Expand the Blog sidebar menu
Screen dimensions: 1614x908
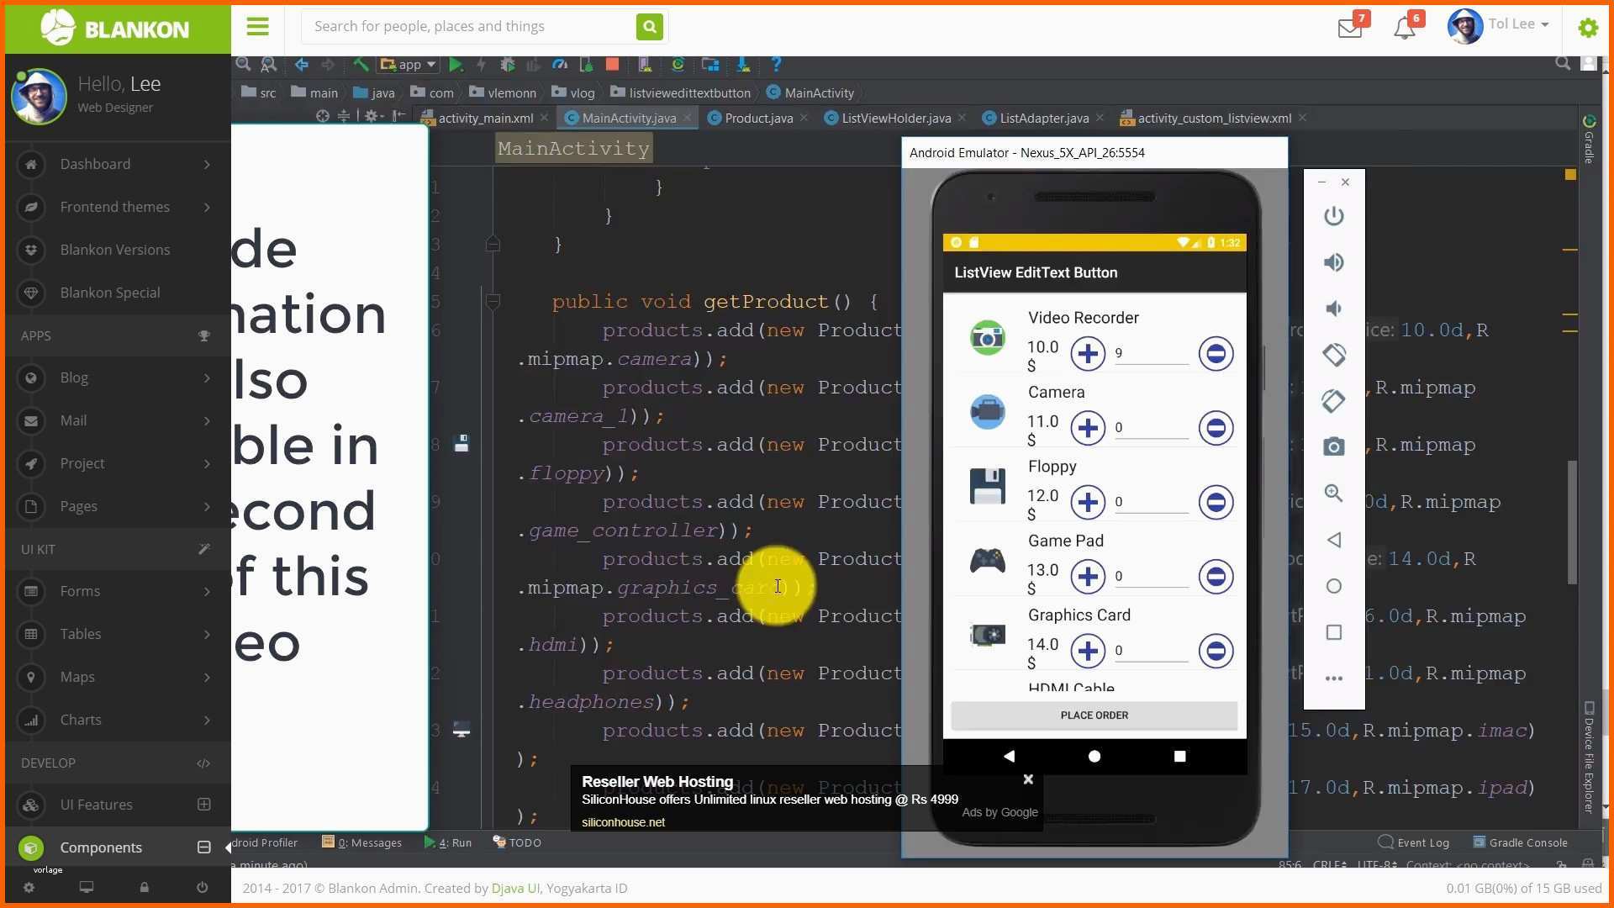[x=118, y=377]
